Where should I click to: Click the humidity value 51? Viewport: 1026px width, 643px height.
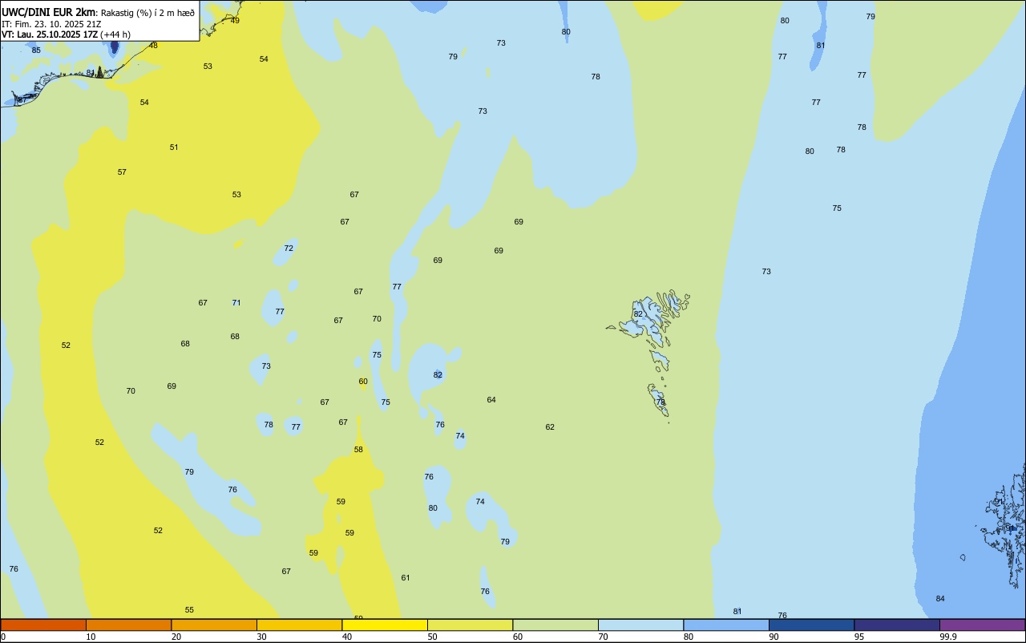(x=174, y=147)
